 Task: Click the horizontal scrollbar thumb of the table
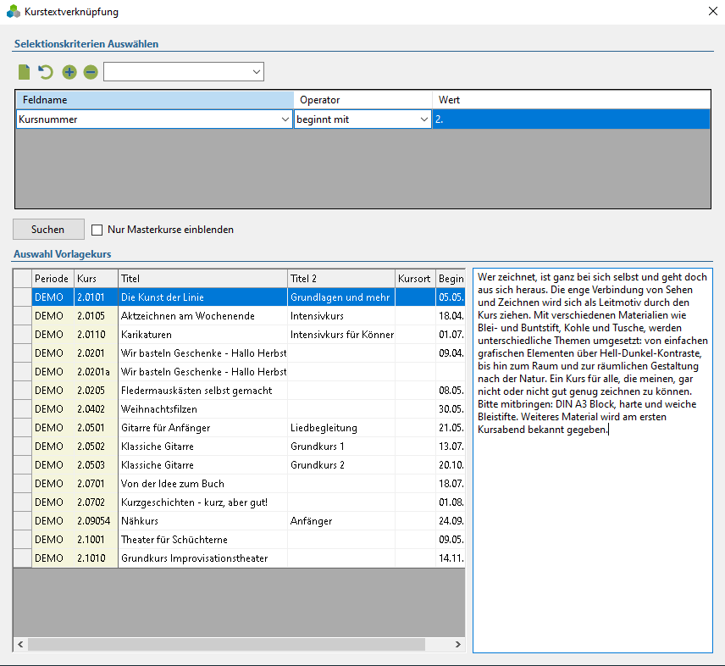[x=227, y=644]
